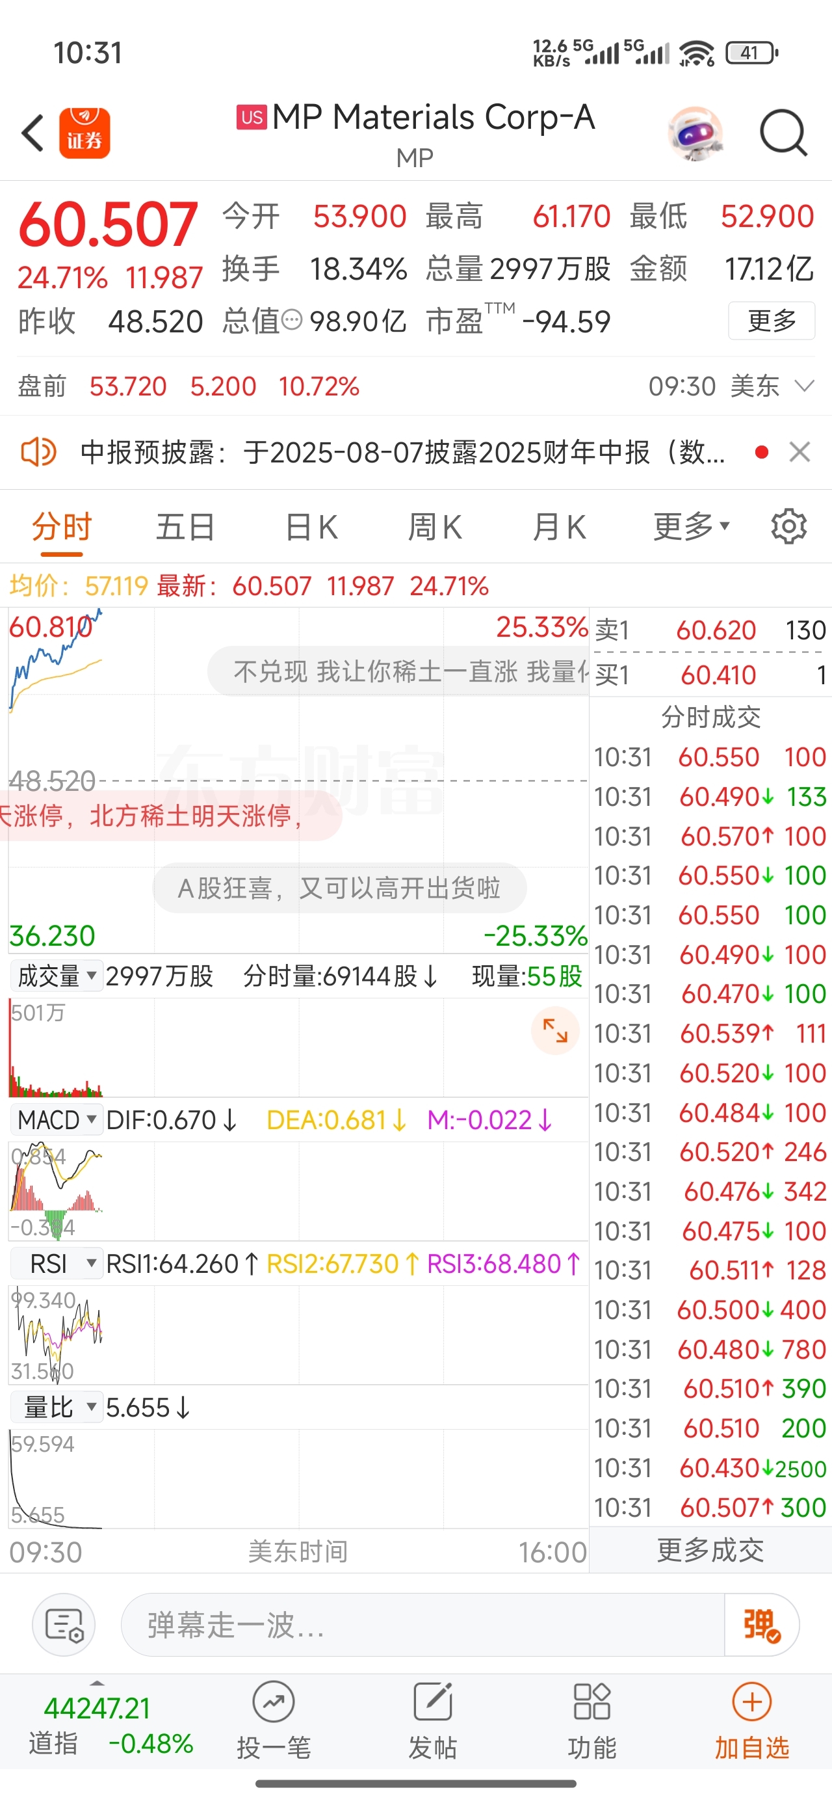Open the 中报预披露 announcement text
Viewport: 832px width, 1803px height.
402,452
